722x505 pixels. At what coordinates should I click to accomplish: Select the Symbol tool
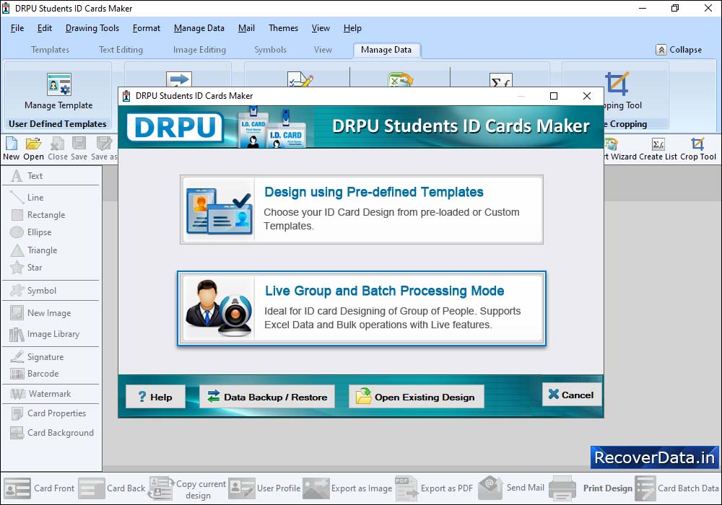(x=33, y=291)
